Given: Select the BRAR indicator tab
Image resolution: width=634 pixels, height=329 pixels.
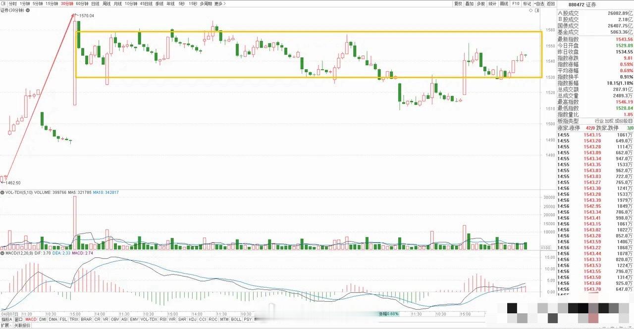Looking at the screenshot, I should pyautogui.click(x=86, y=320).
